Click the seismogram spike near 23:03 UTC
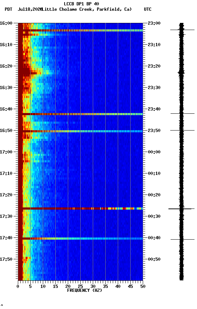 click(x=182, y=30)
